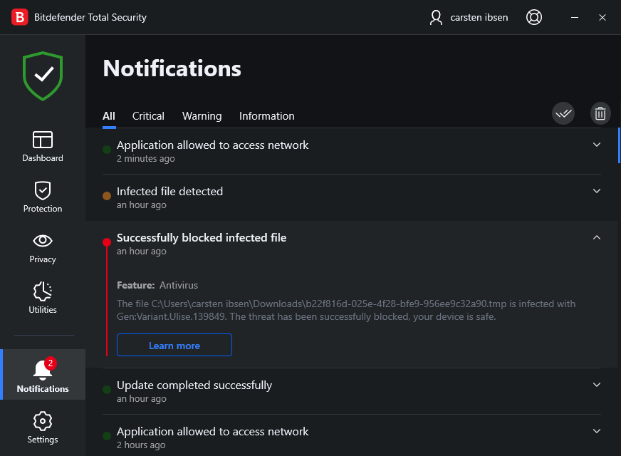The height and width of the screenshot is (456, 621).
Task: Switch to the Warning tab
Action: click(202, 116)
